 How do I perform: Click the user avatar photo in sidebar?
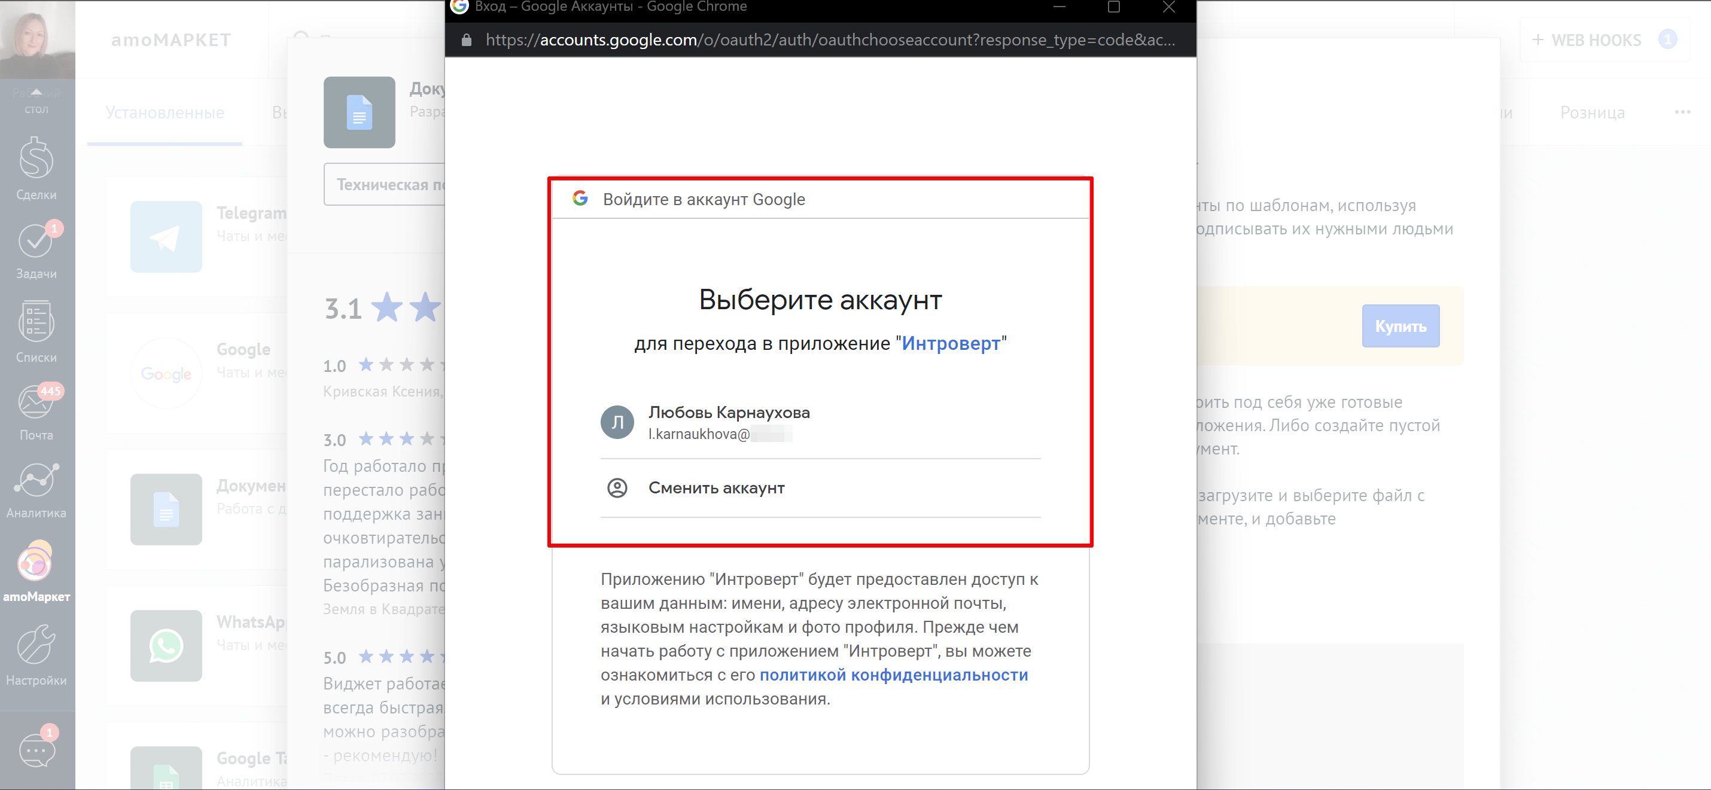[37, 38]
